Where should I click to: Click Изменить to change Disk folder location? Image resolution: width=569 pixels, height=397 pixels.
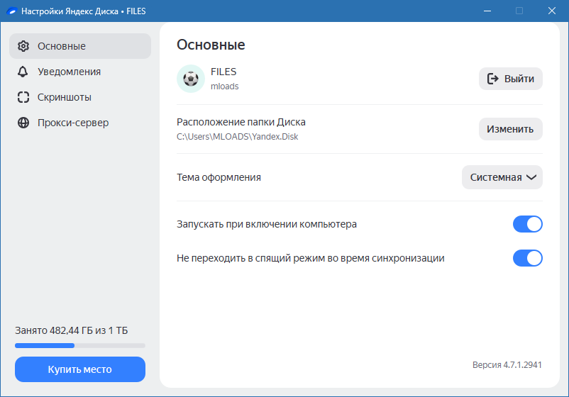coord(511,129)
